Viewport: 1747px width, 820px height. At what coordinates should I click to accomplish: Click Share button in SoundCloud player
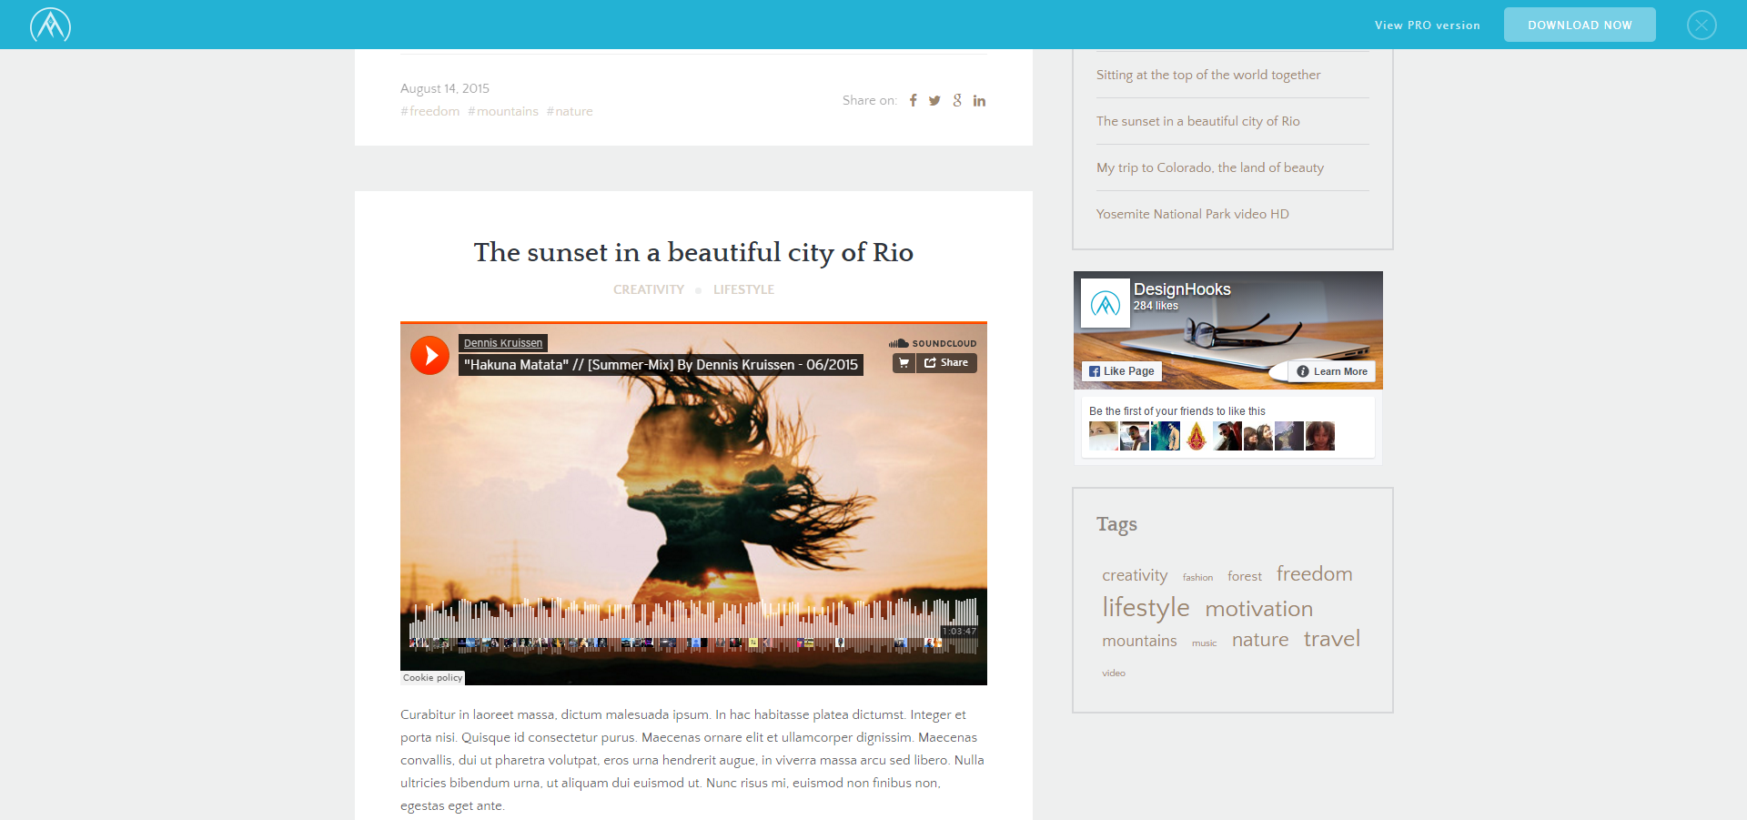coord(946,363)
